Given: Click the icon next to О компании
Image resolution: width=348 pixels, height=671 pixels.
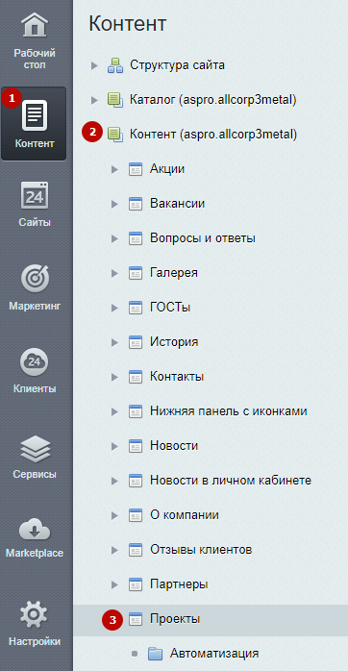Looking at the screenshot, I should pyautogui.click(x=136, y=515).
